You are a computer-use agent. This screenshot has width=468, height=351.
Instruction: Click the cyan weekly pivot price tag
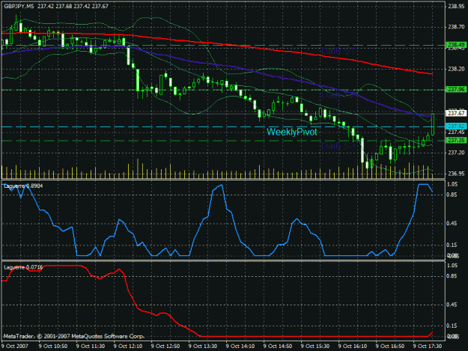tap(456, 126)
